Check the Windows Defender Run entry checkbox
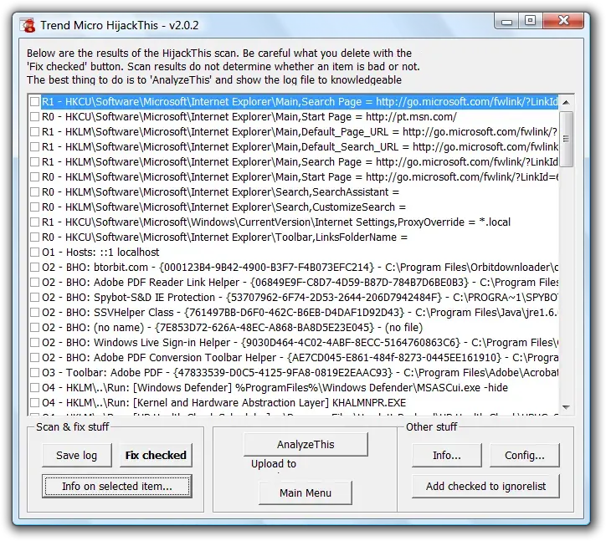Image resolution: width=606 pixels, height=541 pixels. tap(35, 388)
